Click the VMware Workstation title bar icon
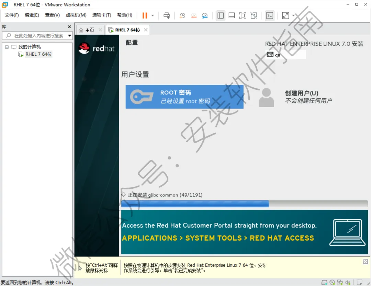This screenshot has width=371, height=286. [x=5, y=4]
